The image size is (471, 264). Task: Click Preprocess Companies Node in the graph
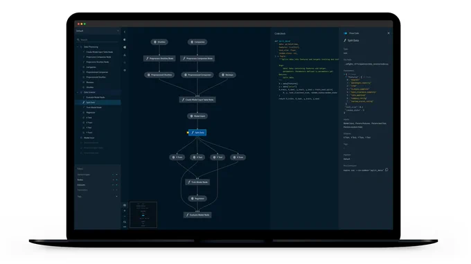click(197, 59)
